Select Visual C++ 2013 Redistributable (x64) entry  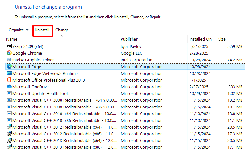65,141
